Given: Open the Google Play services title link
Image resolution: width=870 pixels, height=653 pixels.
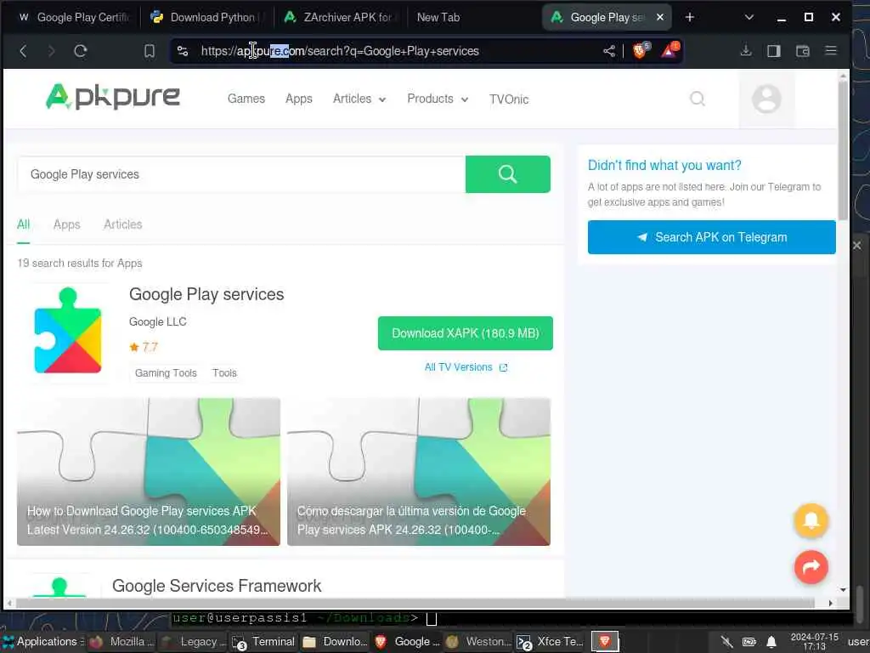Looking at the screenshot, I should click(x=206, y=294).
